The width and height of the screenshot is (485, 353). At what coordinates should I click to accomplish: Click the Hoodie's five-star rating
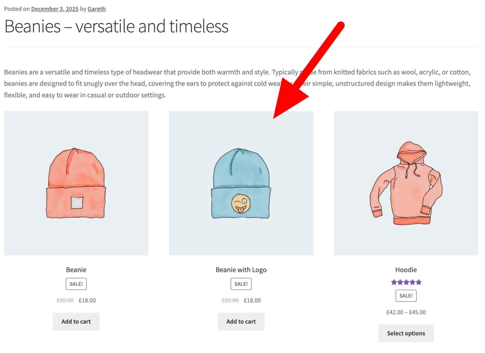406,282
